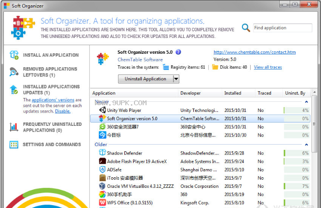321x208 pixels.
Task: Click the Uninstall Application button
Action: tap(146, 79)
